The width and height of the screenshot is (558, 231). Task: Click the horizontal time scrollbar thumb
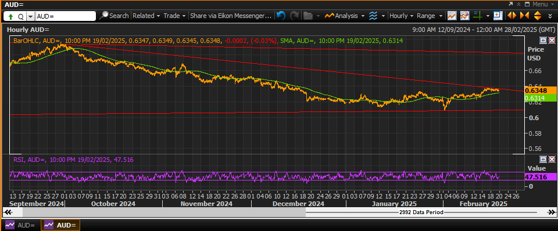pyautogui.click(x=164, y=212)
